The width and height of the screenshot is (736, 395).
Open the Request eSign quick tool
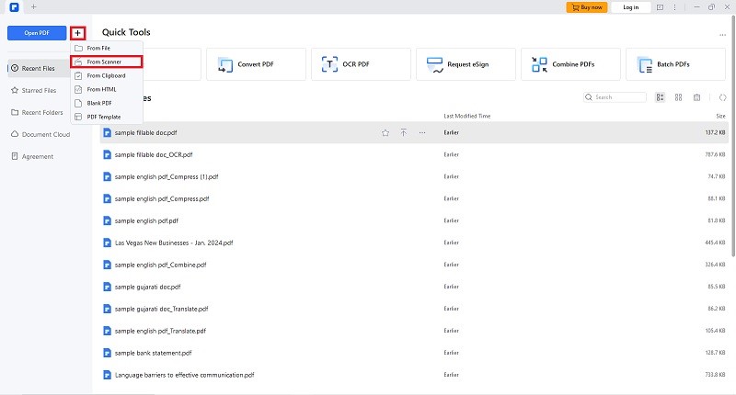[466, 64]
